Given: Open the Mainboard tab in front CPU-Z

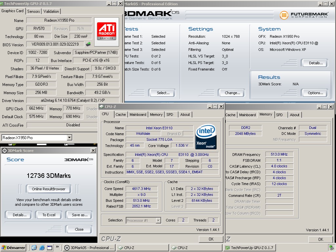Looking at the screenshot, I should [x=138, y=115].
